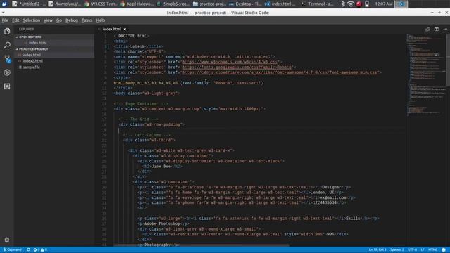This screenshot has height=253, width=450.
Task: Click the title text Lokesh in the code
Action: [137, 46]
